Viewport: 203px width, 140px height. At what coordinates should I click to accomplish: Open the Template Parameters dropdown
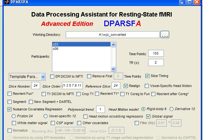pyautogui.click(x=27, y=77)
